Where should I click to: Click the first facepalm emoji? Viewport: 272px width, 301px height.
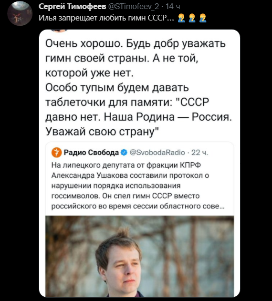click(181, 18)
